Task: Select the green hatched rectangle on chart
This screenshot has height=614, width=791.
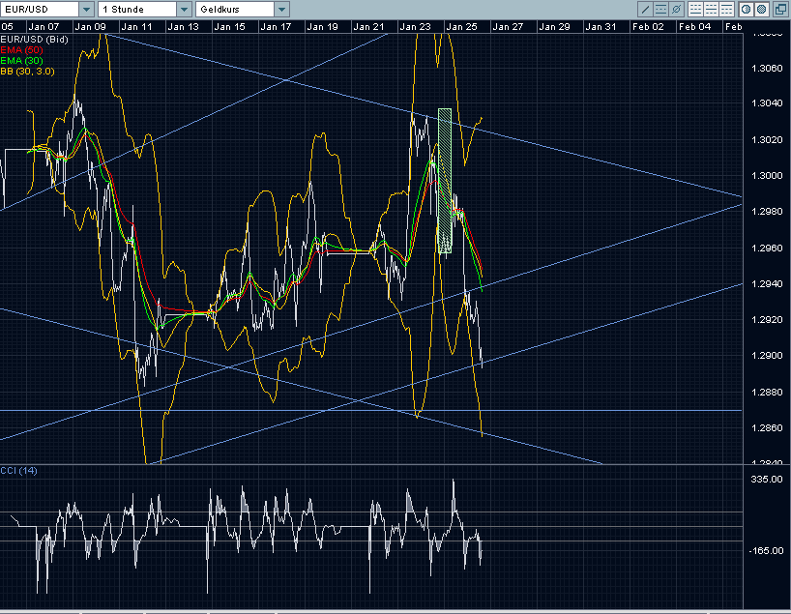Action: (x=445, y=180)
